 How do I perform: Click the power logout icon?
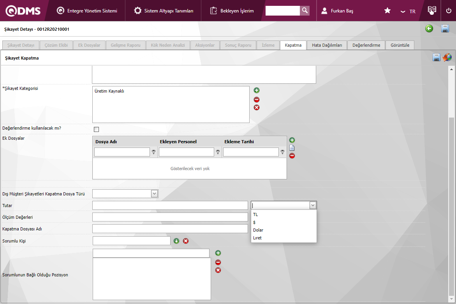(449, 11)
